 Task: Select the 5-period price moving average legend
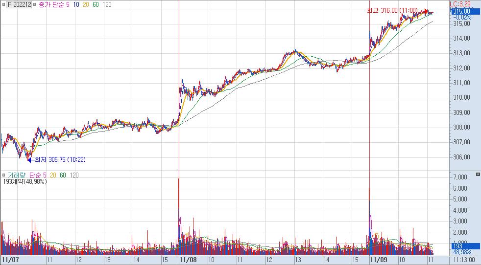(68, 4)
